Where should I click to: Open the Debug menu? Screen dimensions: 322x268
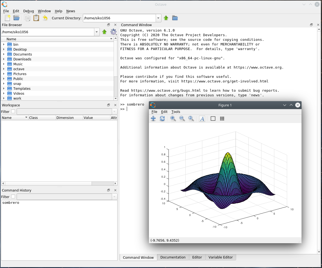click(x=29, y=11)
